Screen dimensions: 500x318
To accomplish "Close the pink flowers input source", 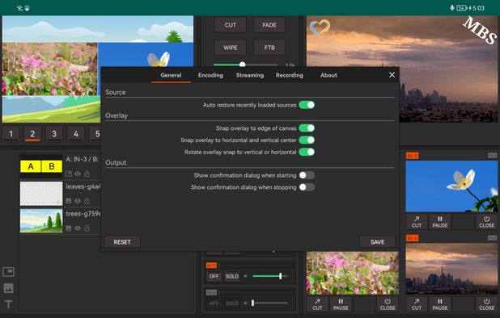I will point(388,304).
